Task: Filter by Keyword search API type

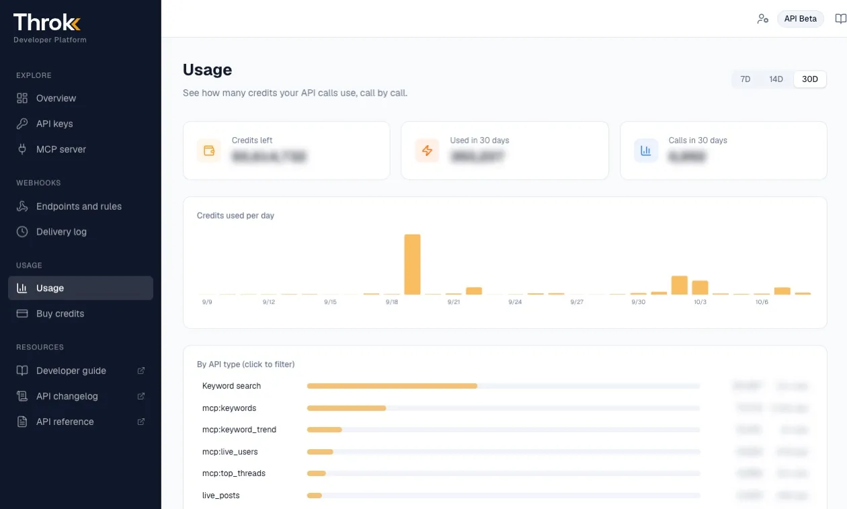Action: pyautogui.click(x=504, y=386)
